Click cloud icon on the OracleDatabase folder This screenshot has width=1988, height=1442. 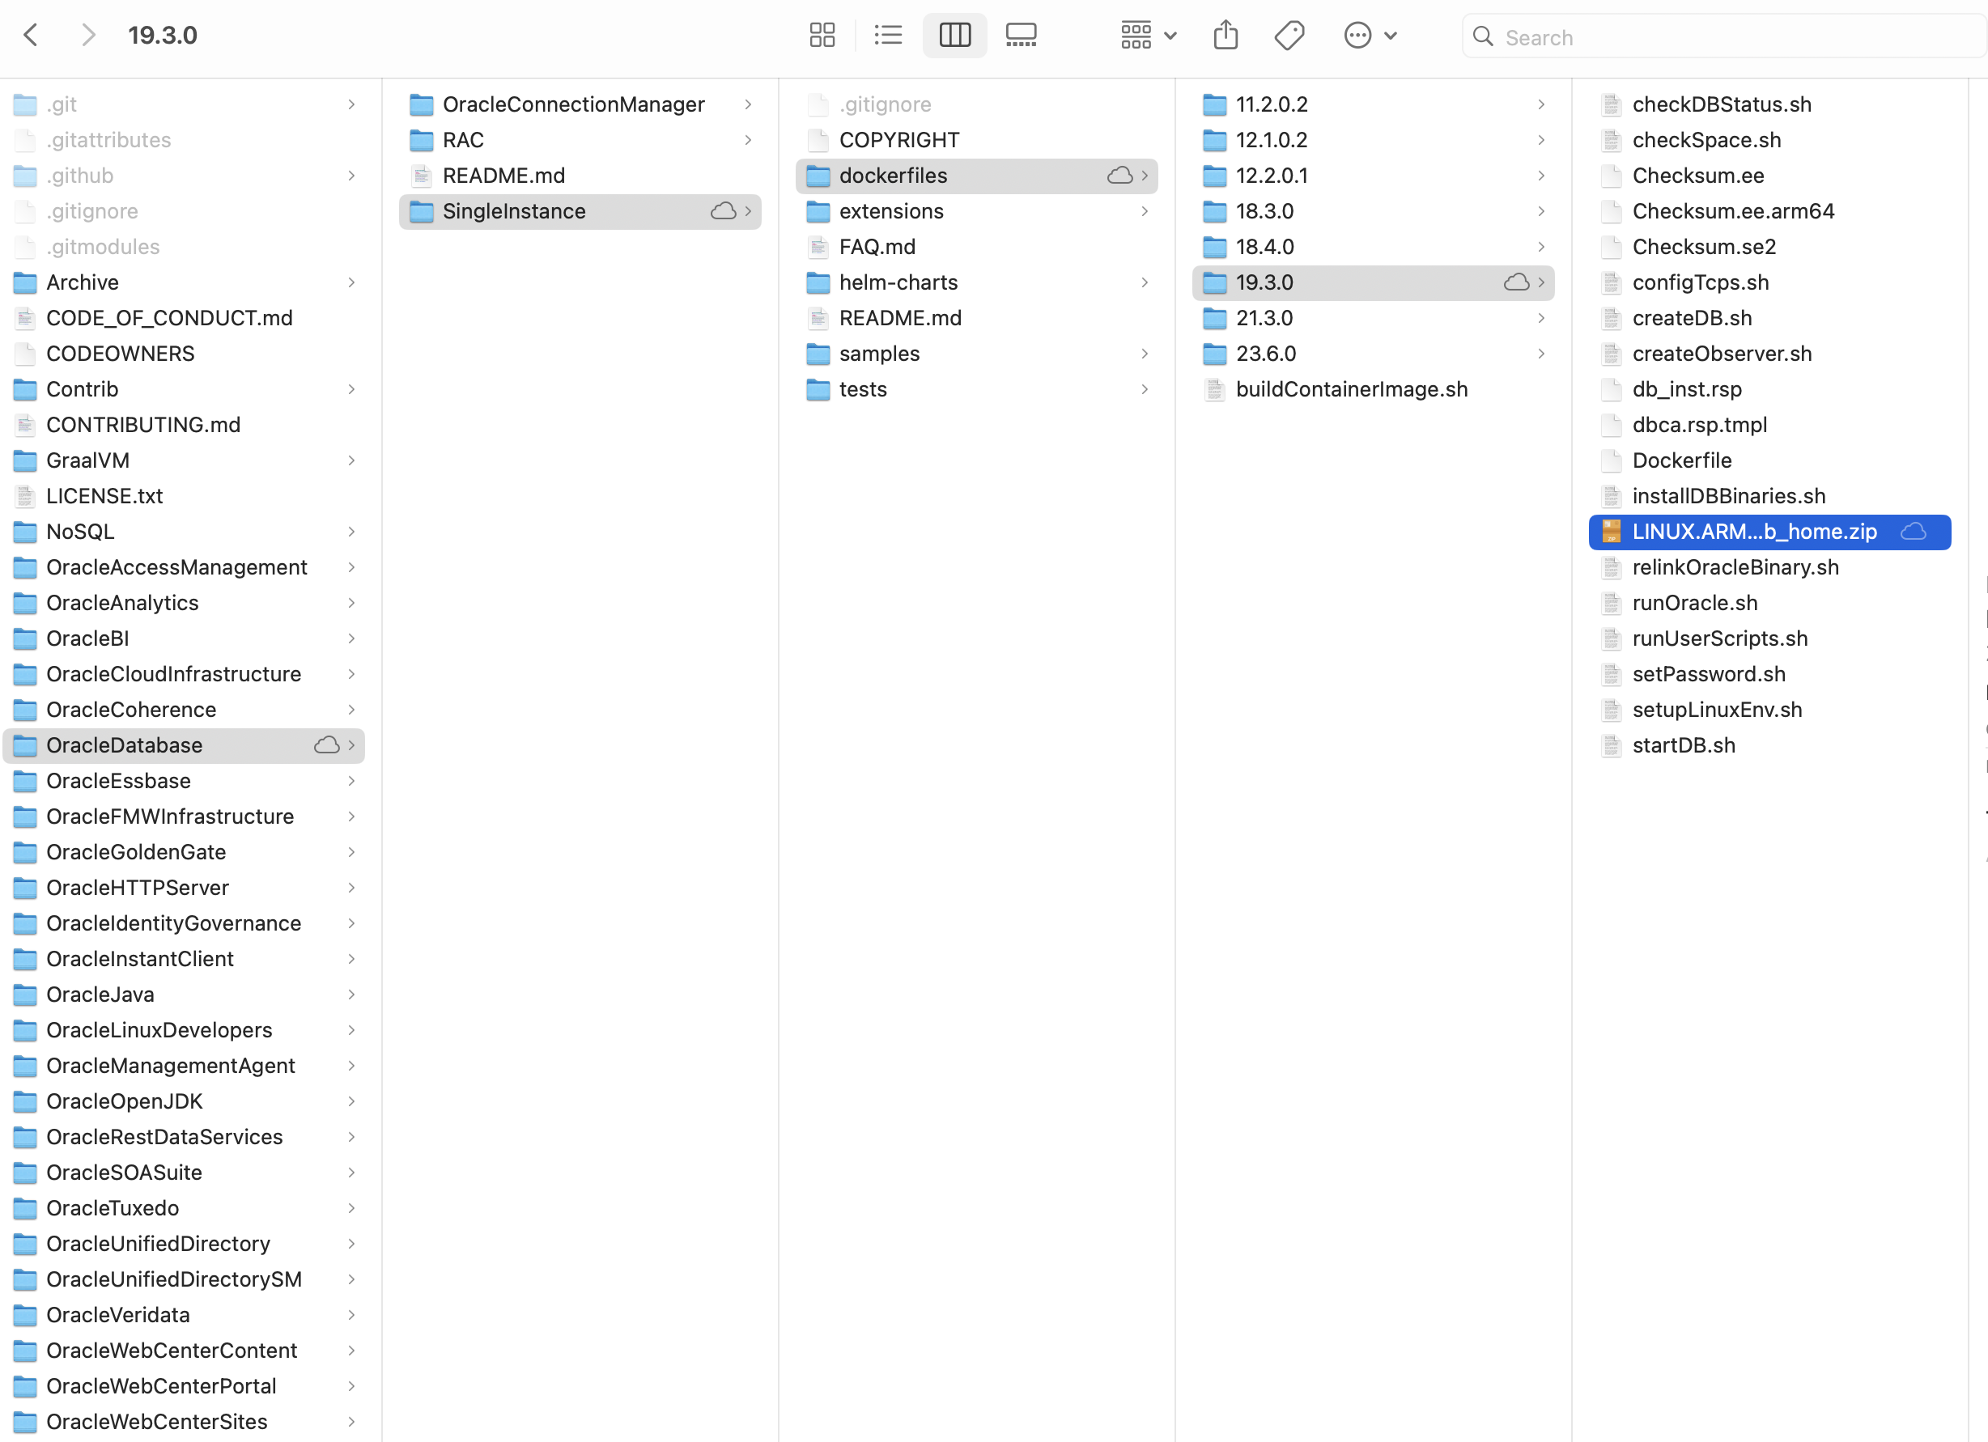(x=327, y=745)
